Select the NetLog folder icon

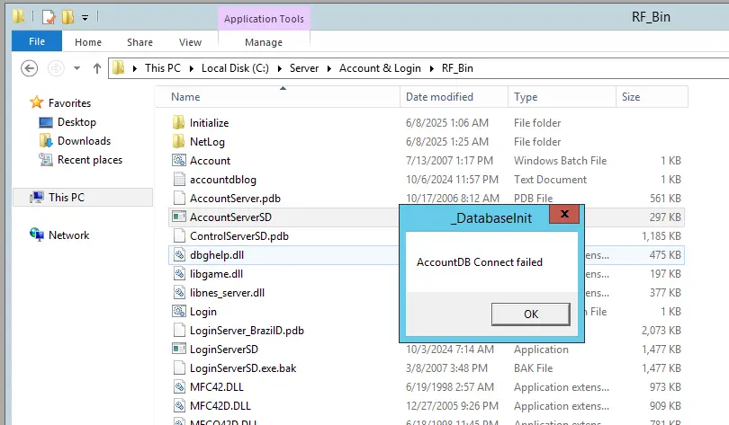pos(178,141)
